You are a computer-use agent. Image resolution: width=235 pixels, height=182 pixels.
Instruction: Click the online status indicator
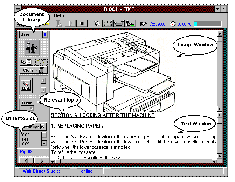[90, 171]
